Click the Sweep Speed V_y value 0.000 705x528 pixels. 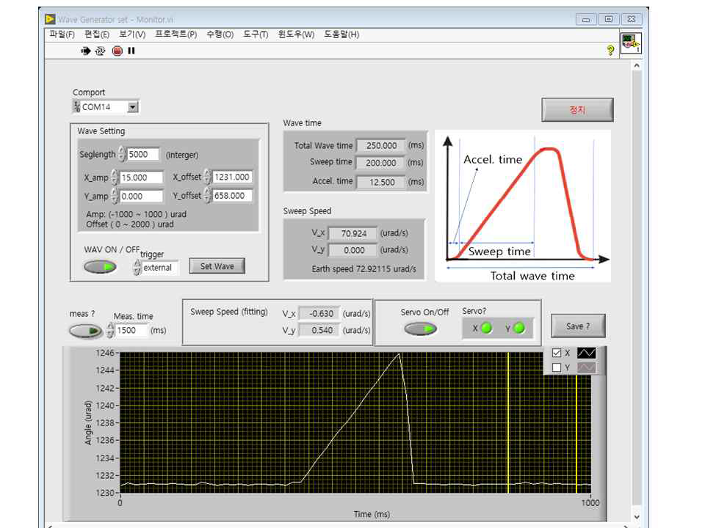[353, 250]
